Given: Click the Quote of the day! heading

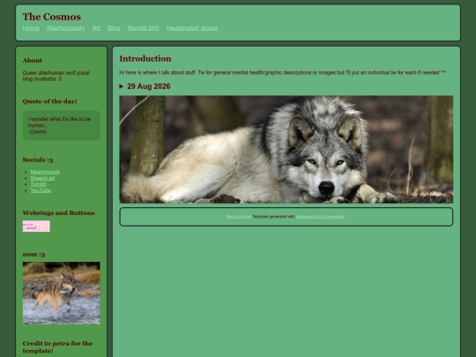Looking at the screenshot, I should (x=49, y=101).
